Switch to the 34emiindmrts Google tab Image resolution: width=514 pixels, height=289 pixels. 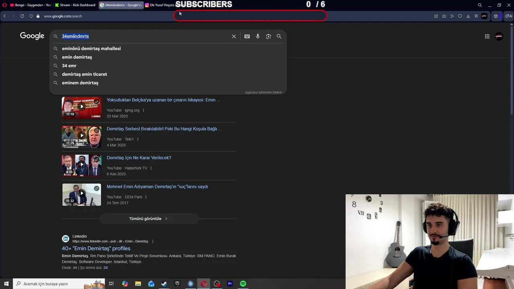[x=121, y=5]
